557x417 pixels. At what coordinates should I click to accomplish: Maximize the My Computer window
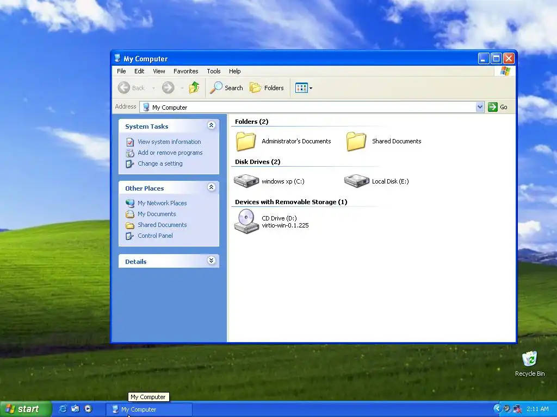(496, 59)
